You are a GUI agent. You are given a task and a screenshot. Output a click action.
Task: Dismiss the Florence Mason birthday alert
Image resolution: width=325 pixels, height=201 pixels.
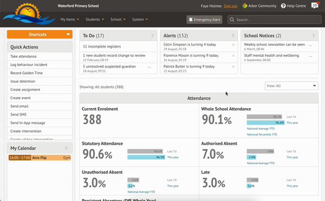(x=233, y=56)
